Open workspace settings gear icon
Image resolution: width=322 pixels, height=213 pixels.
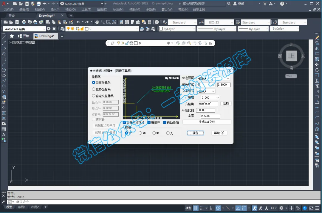pos(49,29)
